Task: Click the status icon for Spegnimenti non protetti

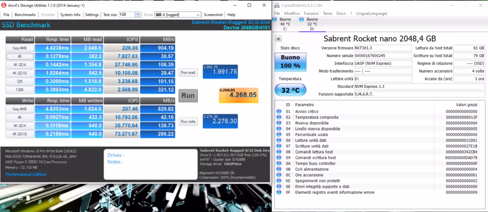Action: (279, 181)
